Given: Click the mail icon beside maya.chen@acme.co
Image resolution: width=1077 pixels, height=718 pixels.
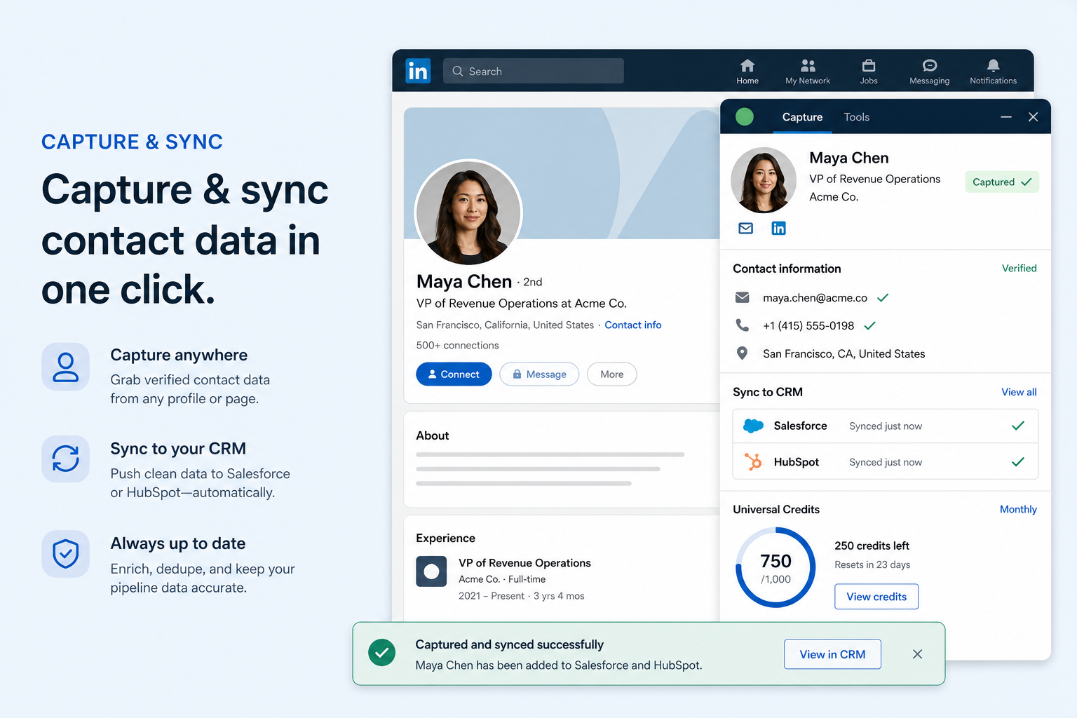Looking at the screenshot, I should [x=742, y=298].
